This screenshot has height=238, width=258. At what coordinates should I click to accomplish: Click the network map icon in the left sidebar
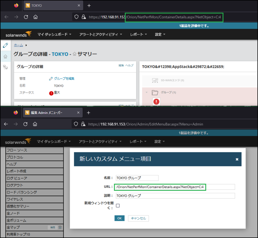[x=6, y=67]
